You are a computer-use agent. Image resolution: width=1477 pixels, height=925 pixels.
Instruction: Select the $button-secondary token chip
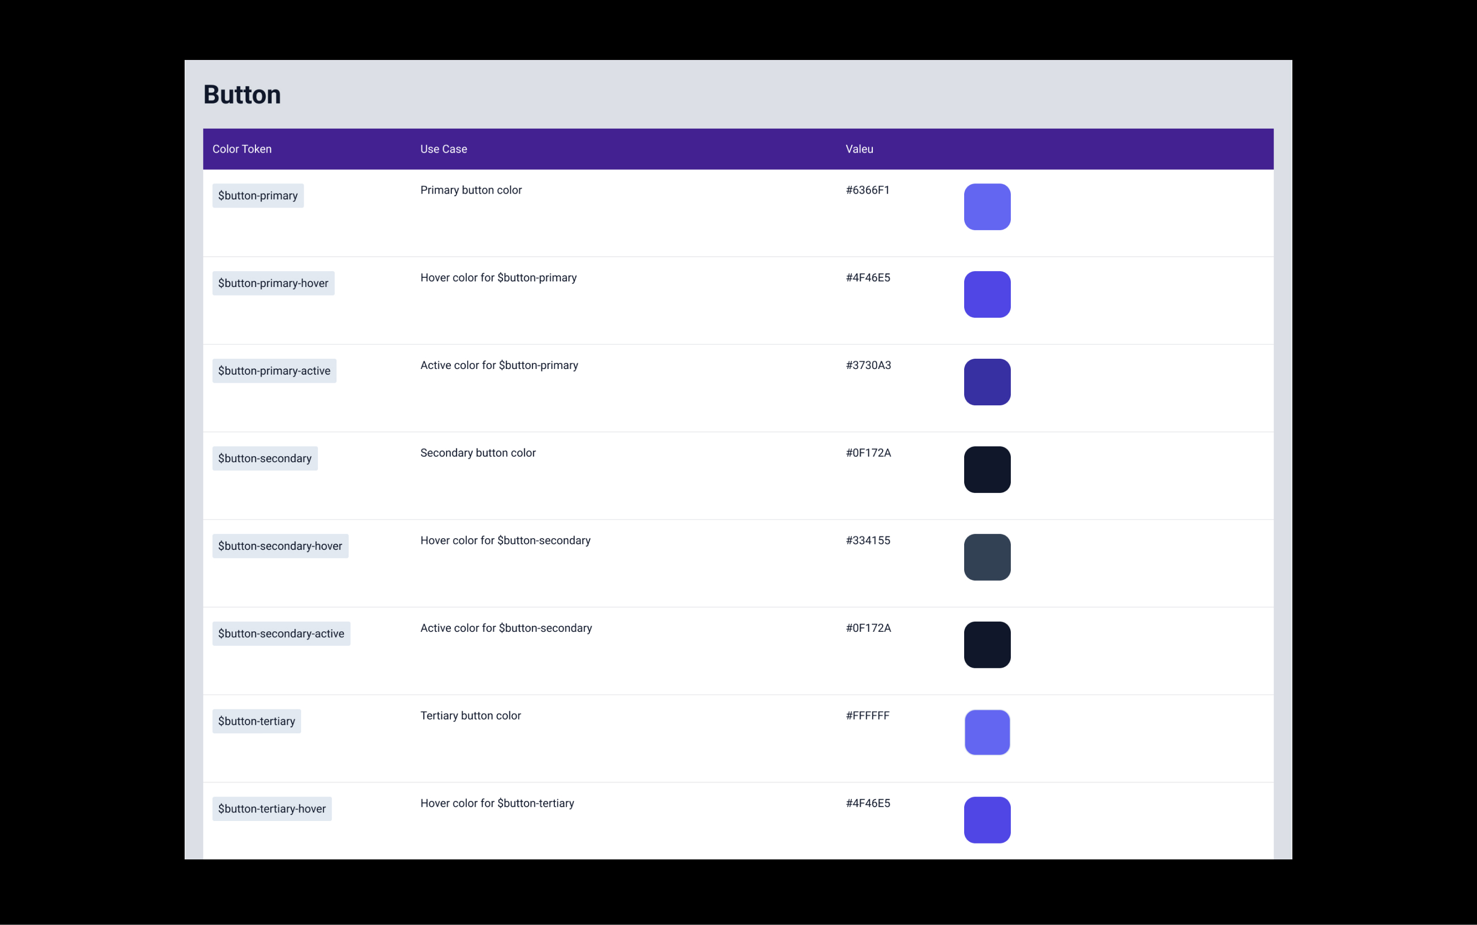pyautogui.click(x=265, y=458)
